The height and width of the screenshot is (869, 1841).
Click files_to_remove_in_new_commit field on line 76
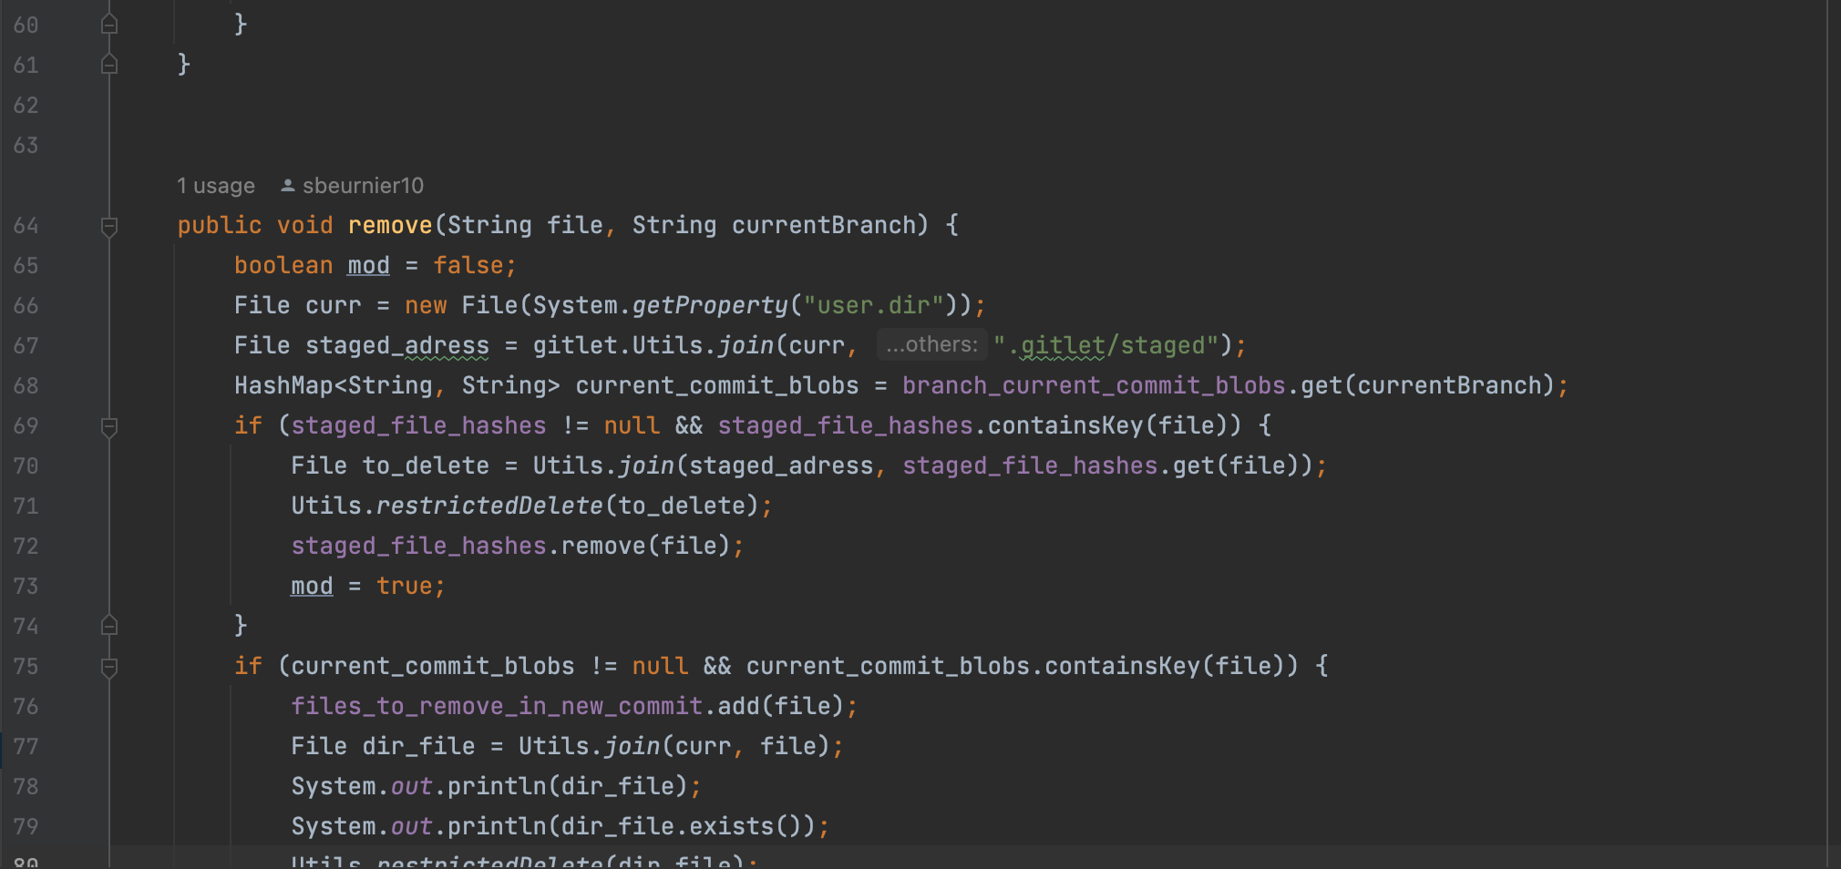click(497, 706)
